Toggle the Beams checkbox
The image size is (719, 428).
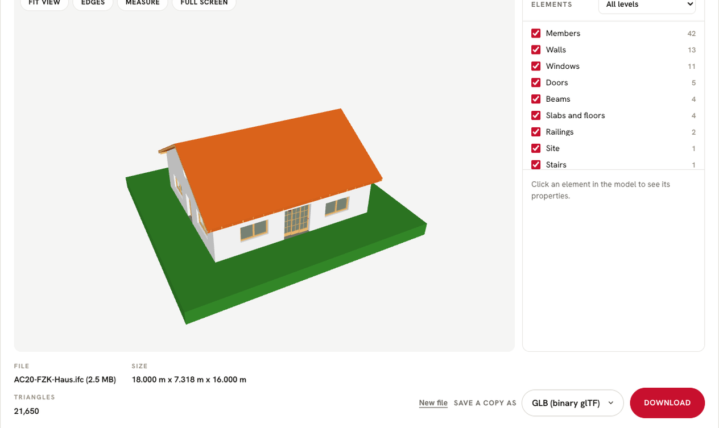pos(536,99)
